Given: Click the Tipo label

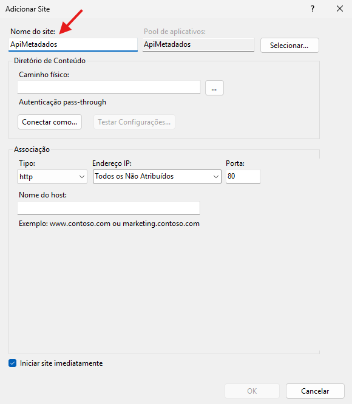Looking at the screenshot, I should pos(27,163).
